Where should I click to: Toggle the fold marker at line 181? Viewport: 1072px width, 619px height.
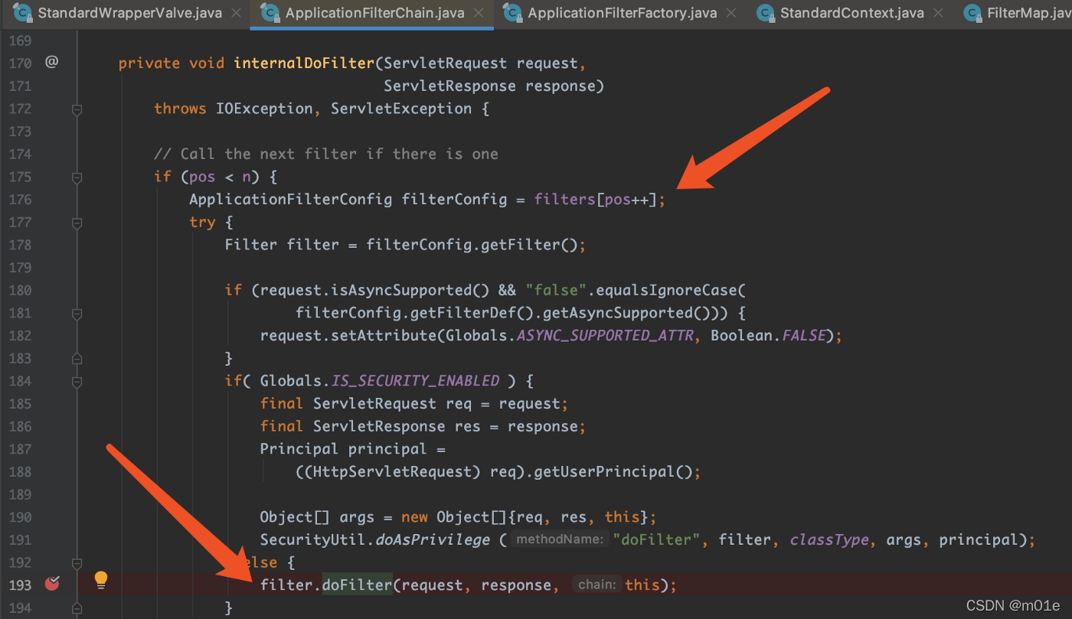tap(77, 314)
